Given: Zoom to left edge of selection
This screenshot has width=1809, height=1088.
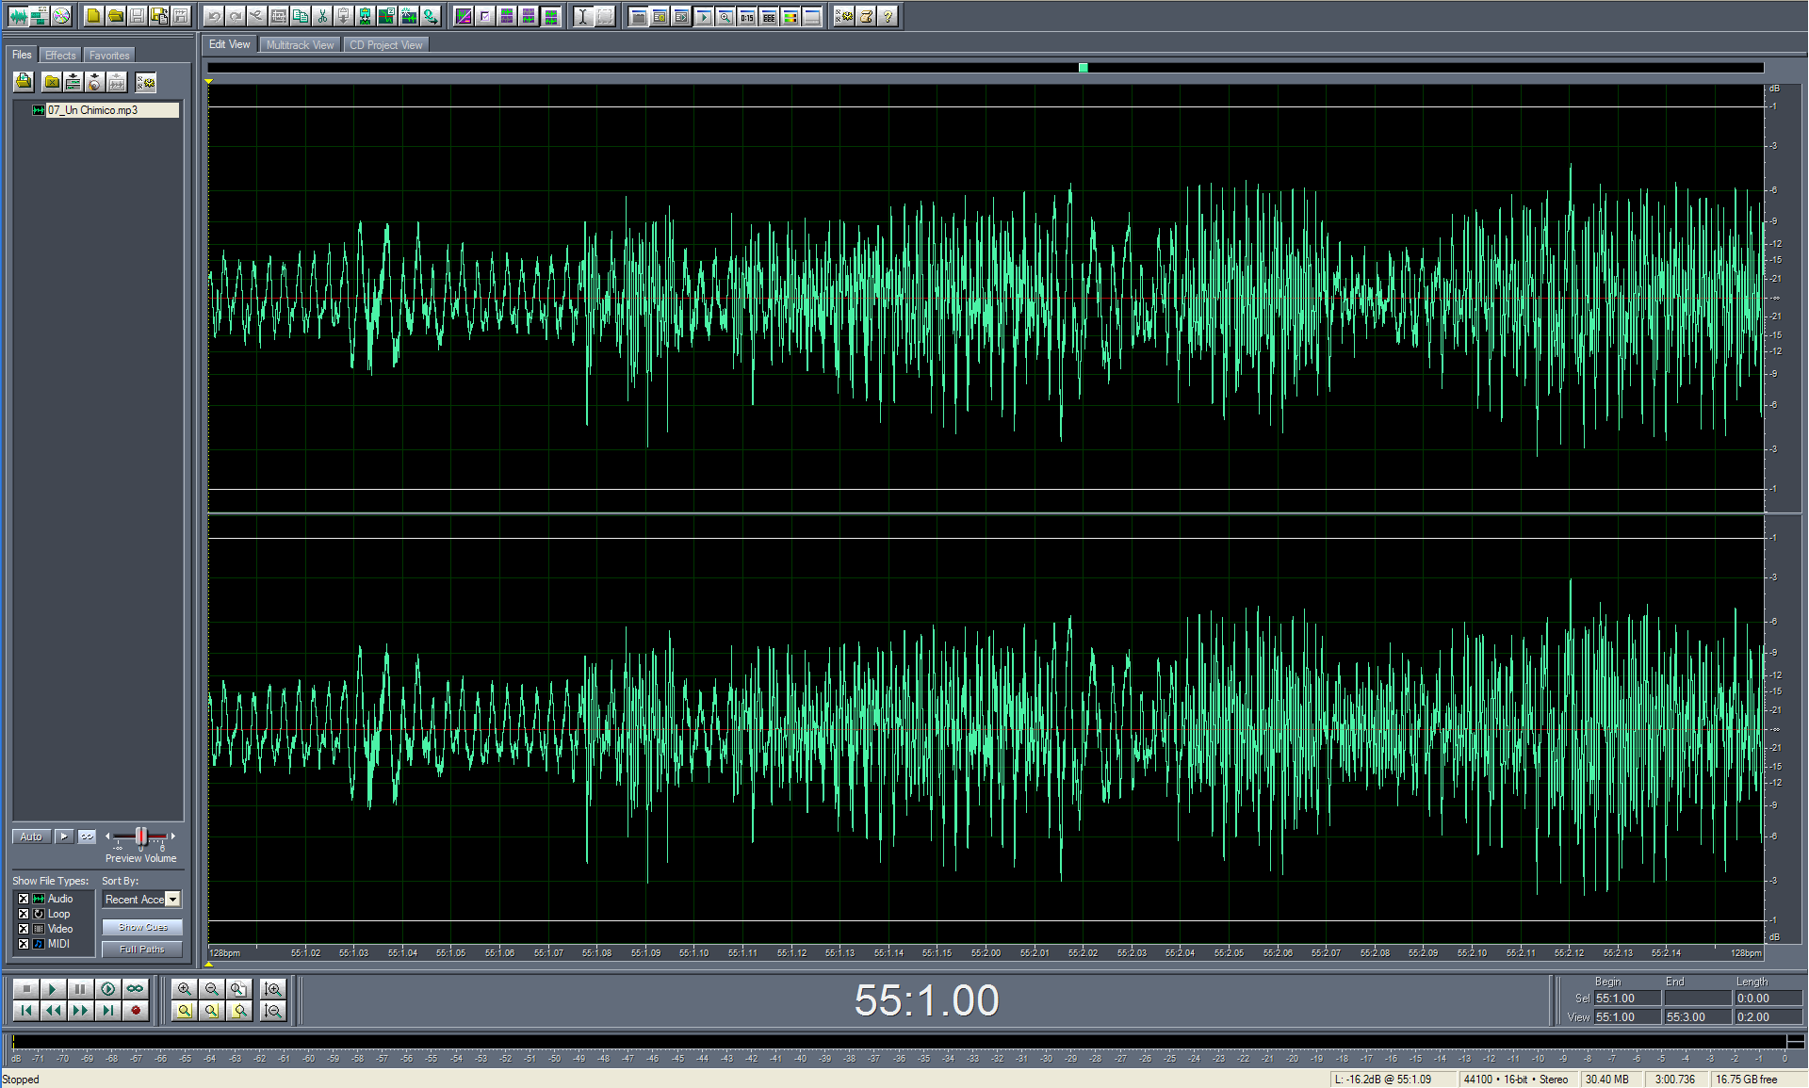Looking at the screenshot, I should 212,1011.
